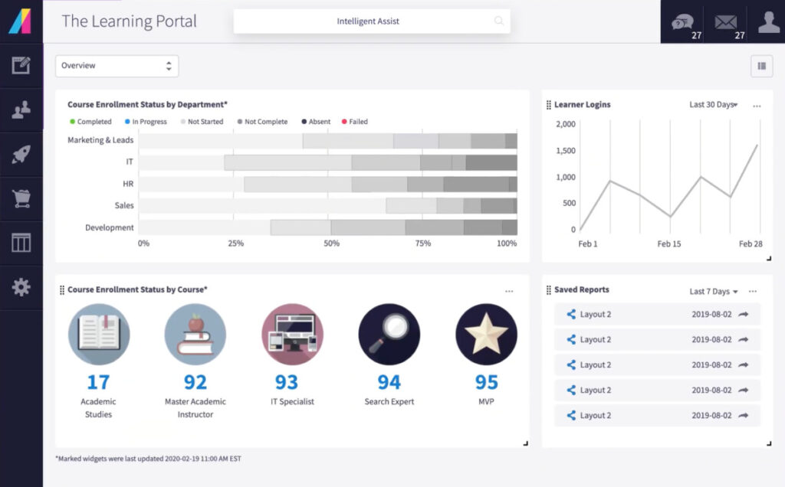Open settings gear in sidebar
The height and width of the screenshot is (487, 785).
[x=21, y=288]
